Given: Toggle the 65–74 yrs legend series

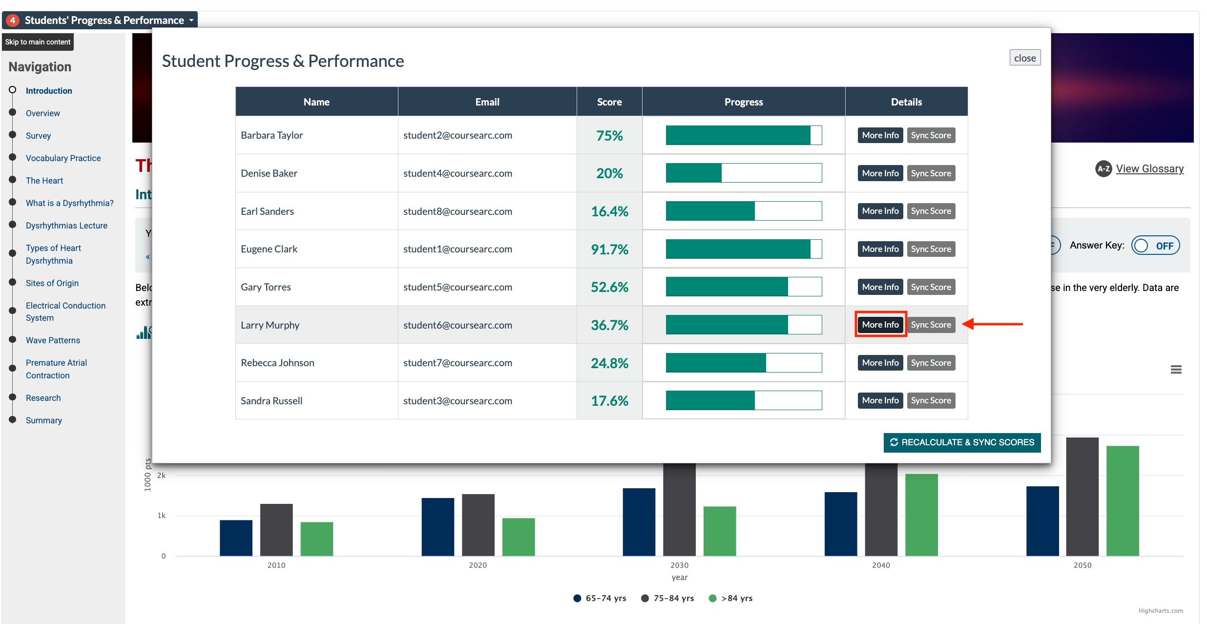Looking at the screenshot, I should click(x=600, y=598).
